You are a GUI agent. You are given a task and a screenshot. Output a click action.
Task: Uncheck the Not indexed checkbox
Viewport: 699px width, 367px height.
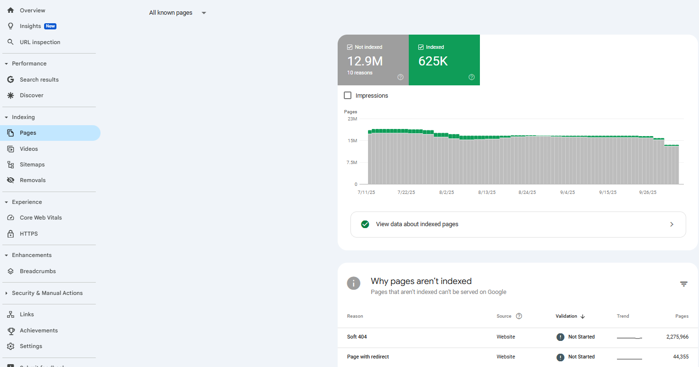pos(350,47)
